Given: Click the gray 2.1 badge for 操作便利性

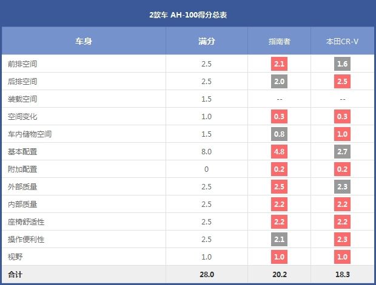Looking at the screenshot, I should click(x=279, y=239).
